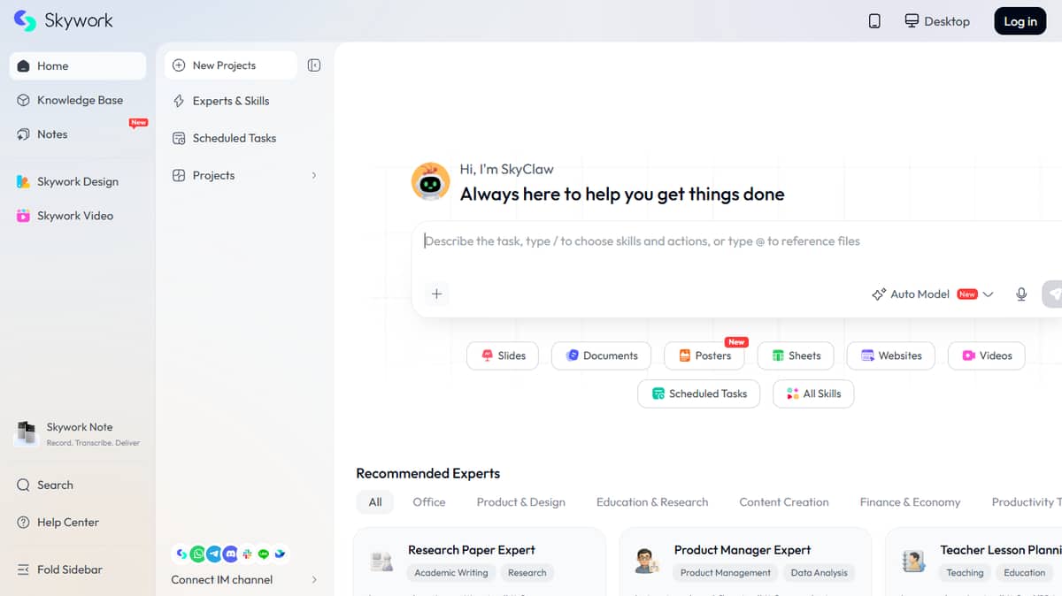The width and height of the screenshot is (1062, 596).
Task: Click the Skywork Video pink icon
Action: [24, 216]
